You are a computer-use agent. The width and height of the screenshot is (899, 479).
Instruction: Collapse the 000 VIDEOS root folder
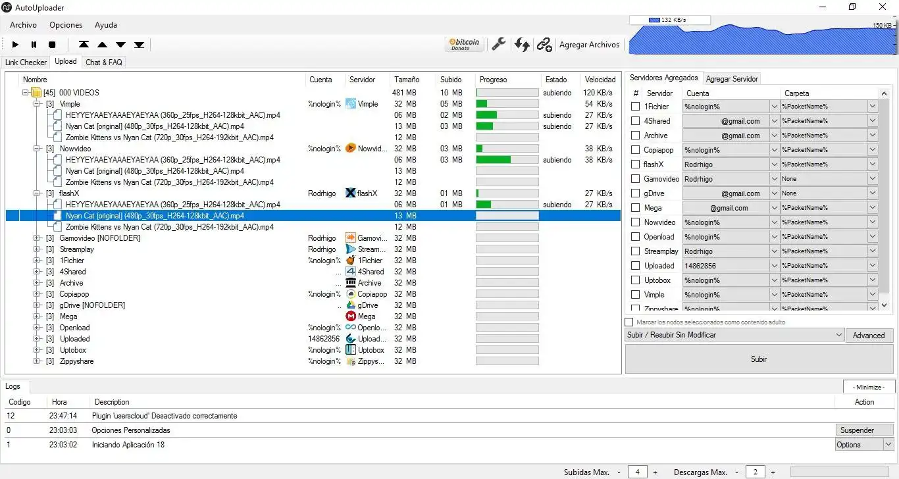click(x=26, y=93)
